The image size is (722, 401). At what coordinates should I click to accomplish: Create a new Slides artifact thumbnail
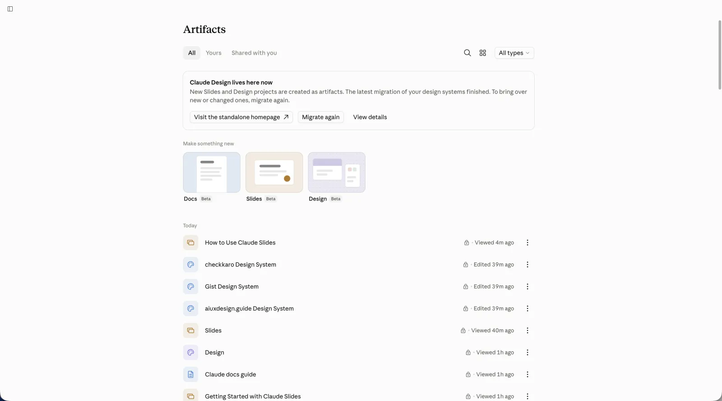274,173
